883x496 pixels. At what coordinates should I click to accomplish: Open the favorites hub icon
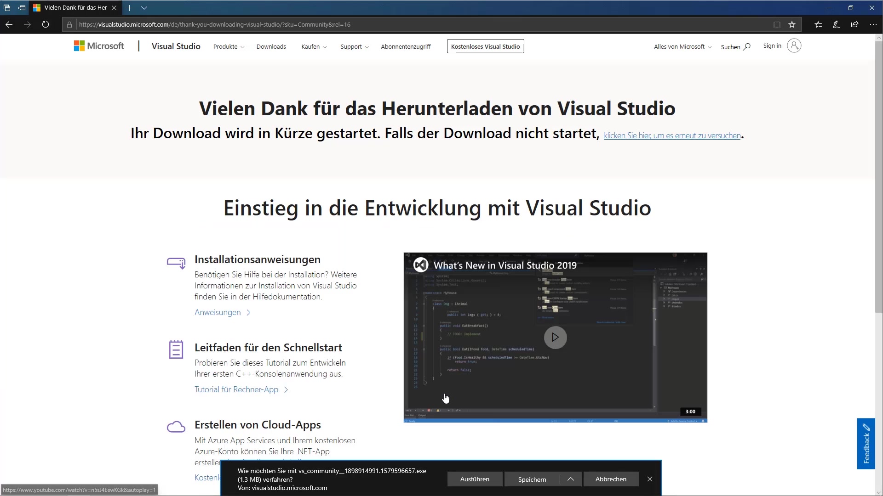tap(818, 25)
